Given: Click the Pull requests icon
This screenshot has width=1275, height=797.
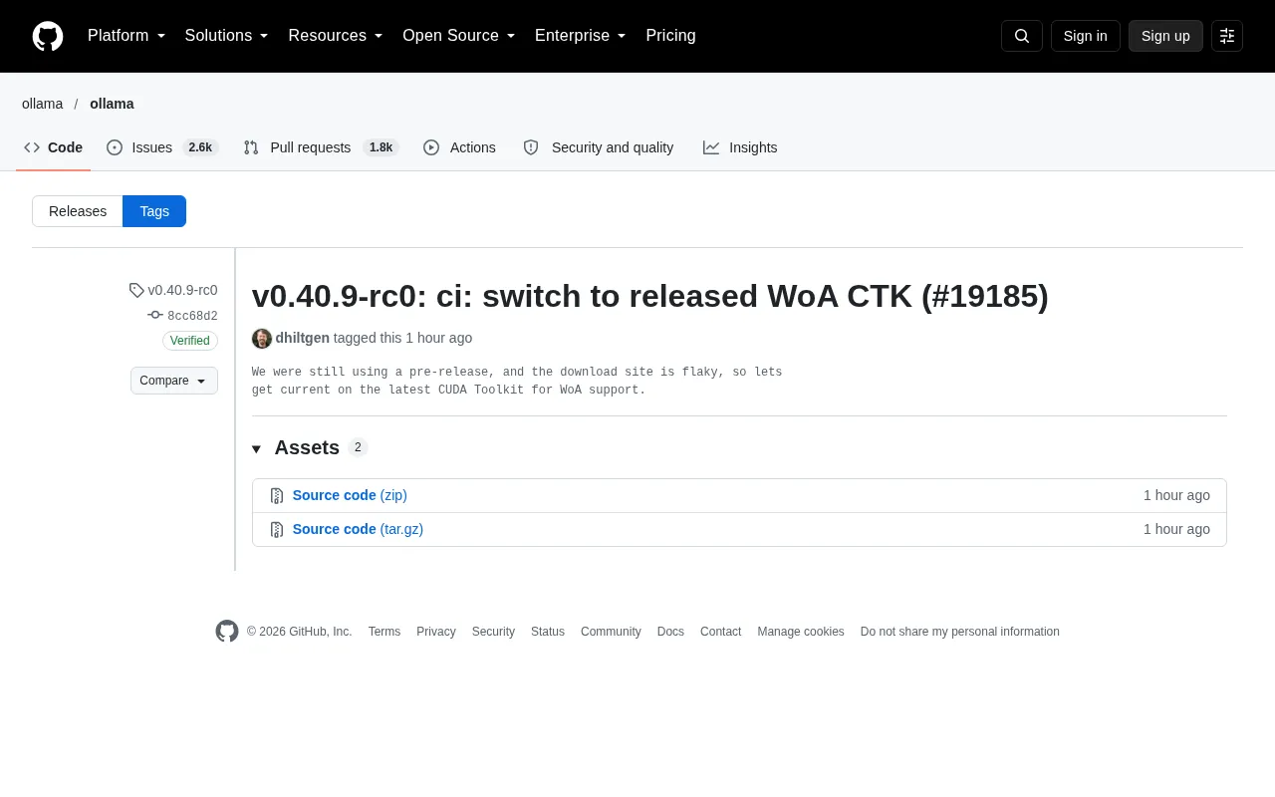Looking at the screenshot, I should coord(251,147).
